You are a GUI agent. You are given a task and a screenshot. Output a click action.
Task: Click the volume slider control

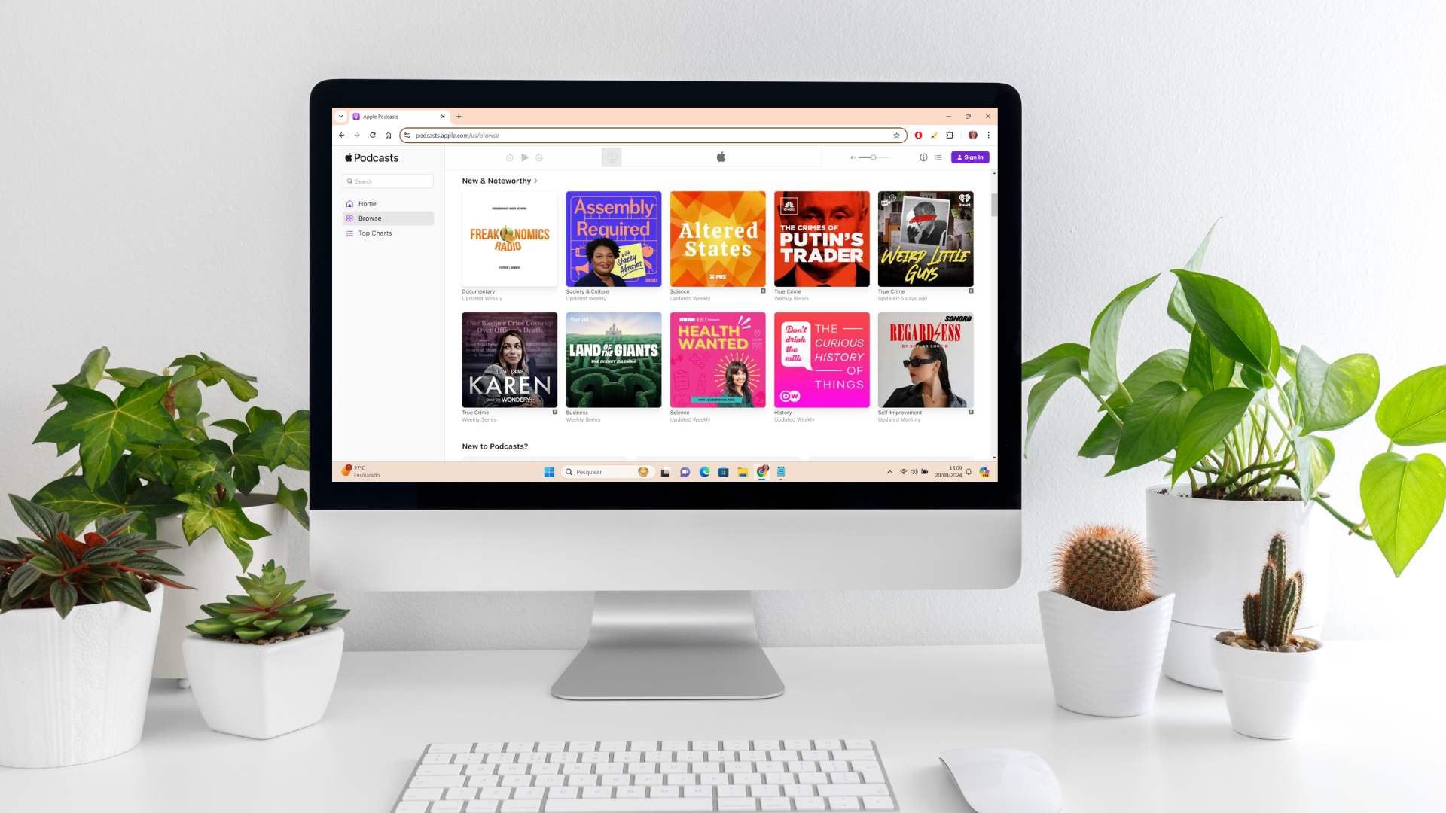click(x=874, y=157)
